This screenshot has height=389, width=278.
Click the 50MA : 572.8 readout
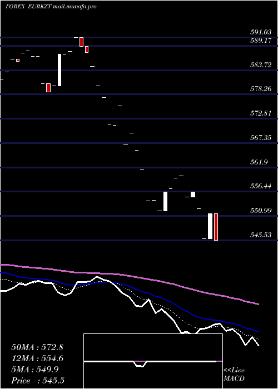coord(37,347)
